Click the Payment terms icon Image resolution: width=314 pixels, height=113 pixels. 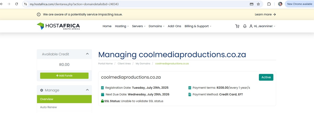pyautogui.click(x=190, y=88)
